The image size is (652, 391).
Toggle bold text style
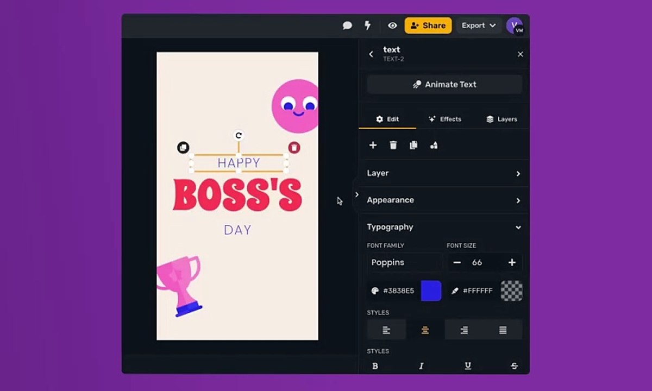coord(375,366)
